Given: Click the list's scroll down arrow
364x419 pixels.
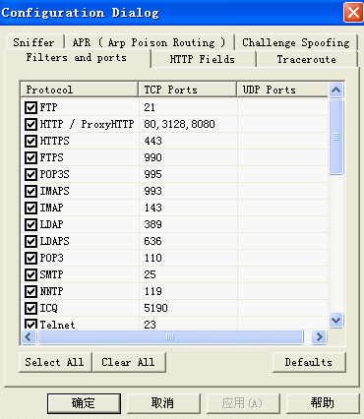Looking at the screenshot, I should click(x=335, y=320).
